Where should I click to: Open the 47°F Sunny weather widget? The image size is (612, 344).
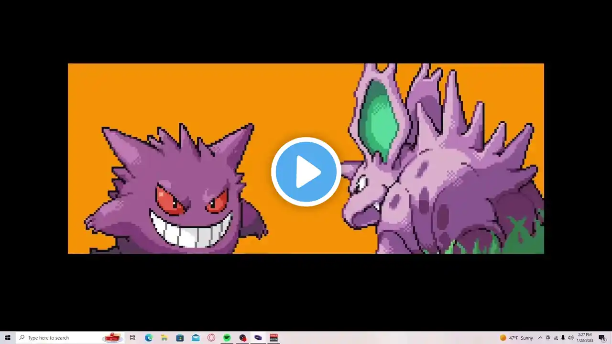(516, 338)
